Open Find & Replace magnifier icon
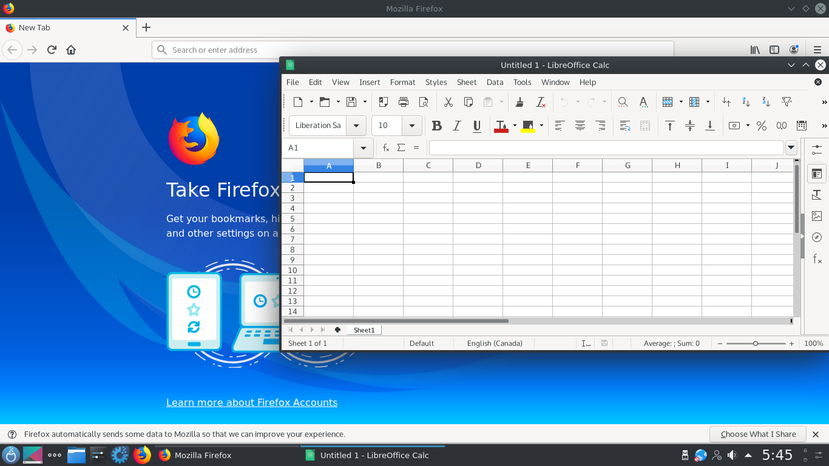This screenshot has height=466, width=829. 623,102
